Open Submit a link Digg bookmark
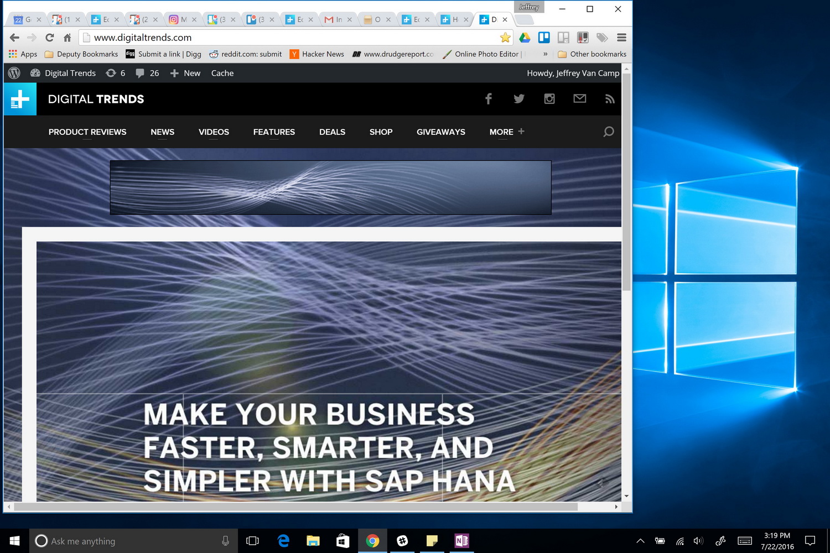830x553 pixels. point(163,54)
